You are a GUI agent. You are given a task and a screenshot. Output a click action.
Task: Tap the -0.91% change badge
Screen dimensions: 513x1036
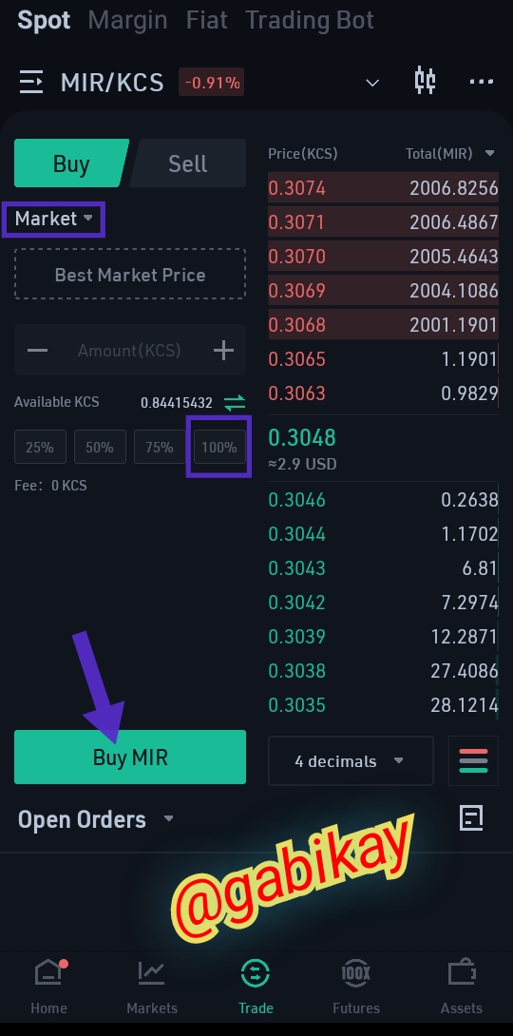(x=211, y=83)
